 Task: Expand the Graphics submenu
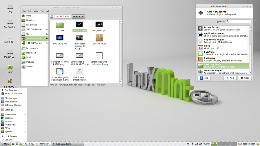click(14, 118)
